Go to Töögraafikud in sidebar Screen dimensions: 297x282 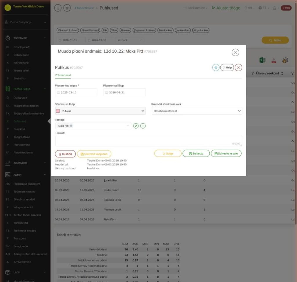click(22, 137)
